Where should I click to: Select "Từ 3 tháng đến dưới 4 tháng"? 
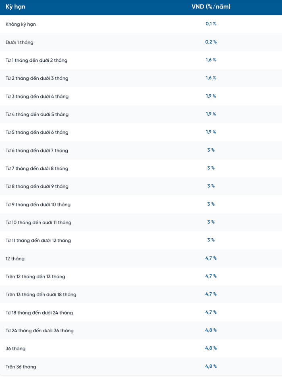pos(37,96)
